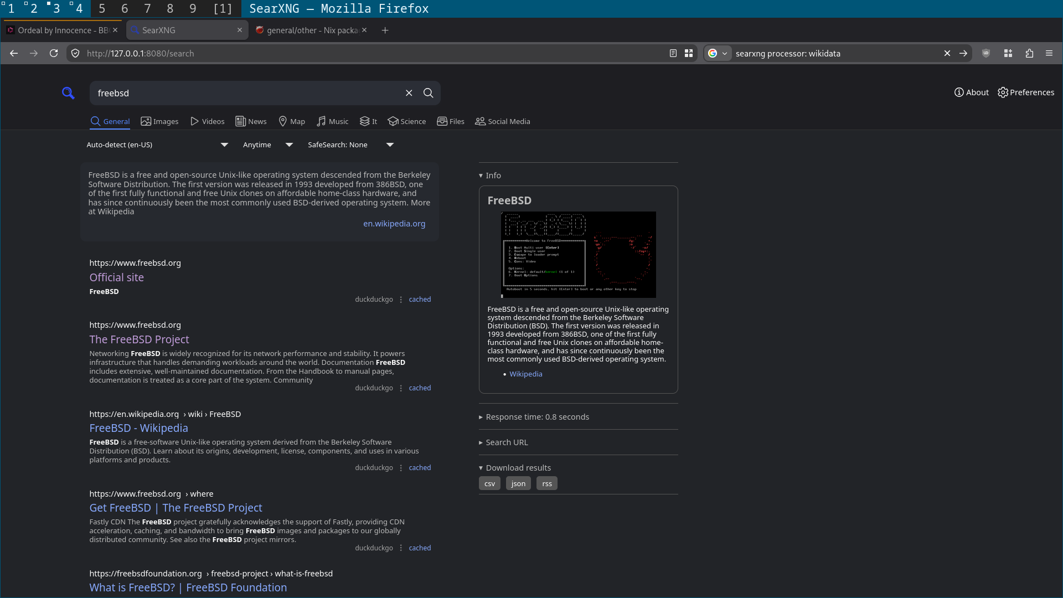Viewport: 1063px width, 598px height.
Task: Go back to the previous page
Action: click(14, 53)
